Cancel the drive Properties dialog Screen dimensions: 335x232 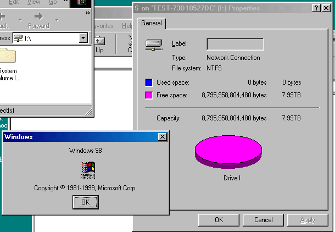click(263, 220)
